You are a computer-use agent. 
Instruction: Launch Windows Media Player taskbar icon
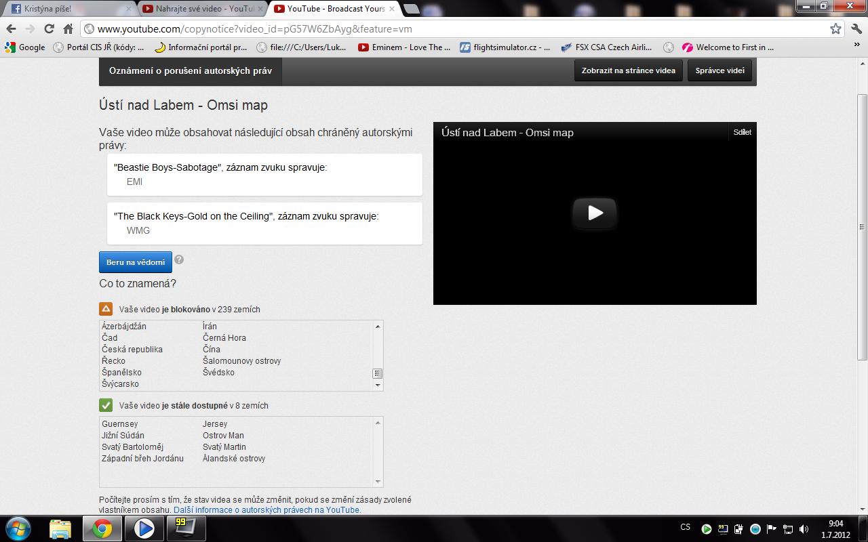point(144,528)
